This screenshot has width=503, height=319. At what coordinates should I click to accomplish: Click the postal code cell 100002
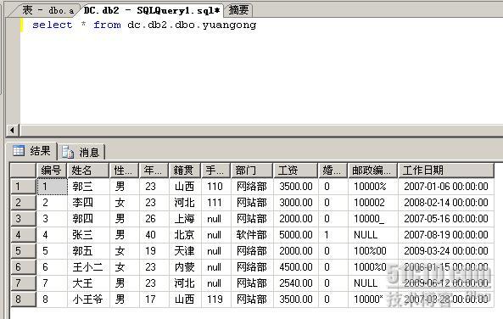372,203
